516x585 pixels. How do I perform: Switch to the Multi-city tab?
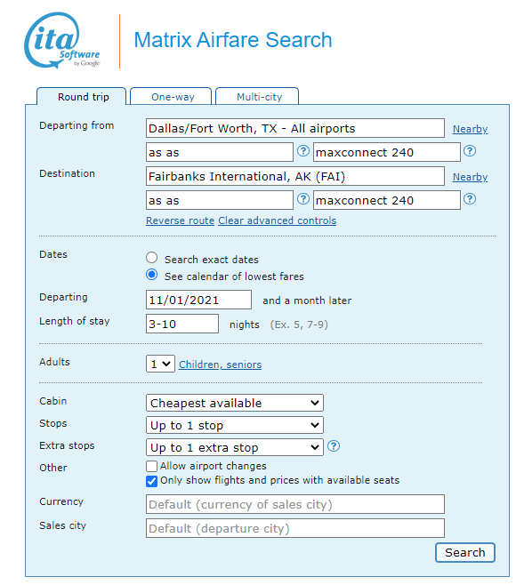[x=257, y=97]
